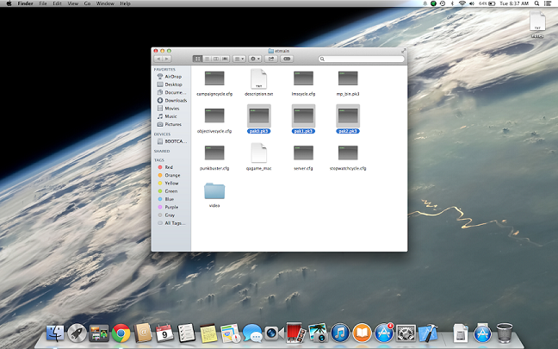Viewport: 558px width, 349px height.
Task: Open Music in the sidebar
Action: tap(170, 116)
